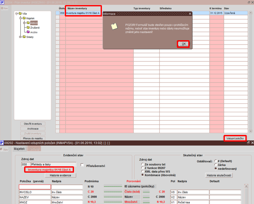Open the Sklady tab

pos(34,149)
